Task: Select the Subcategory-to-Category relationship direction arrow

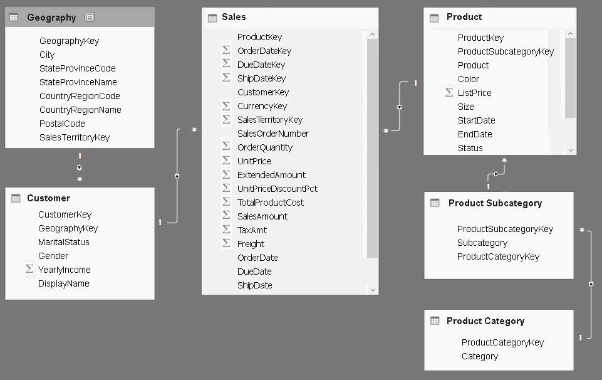Action: [591, 284]
